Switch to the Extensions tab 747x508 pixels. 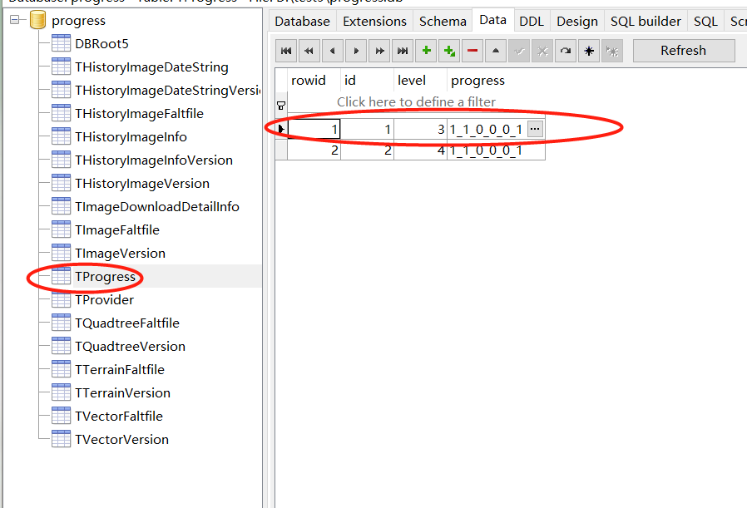pos(374,22)
